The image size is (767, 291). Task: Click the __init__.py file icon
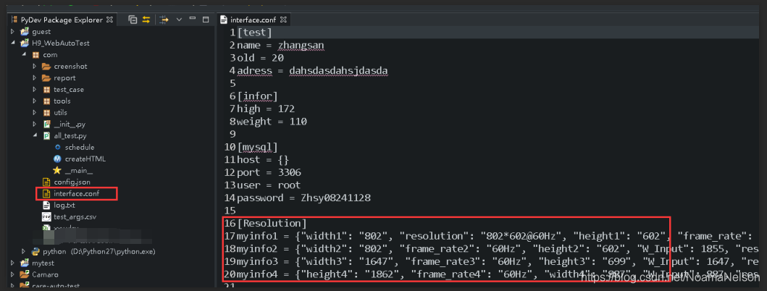click(x=46, y=125)
